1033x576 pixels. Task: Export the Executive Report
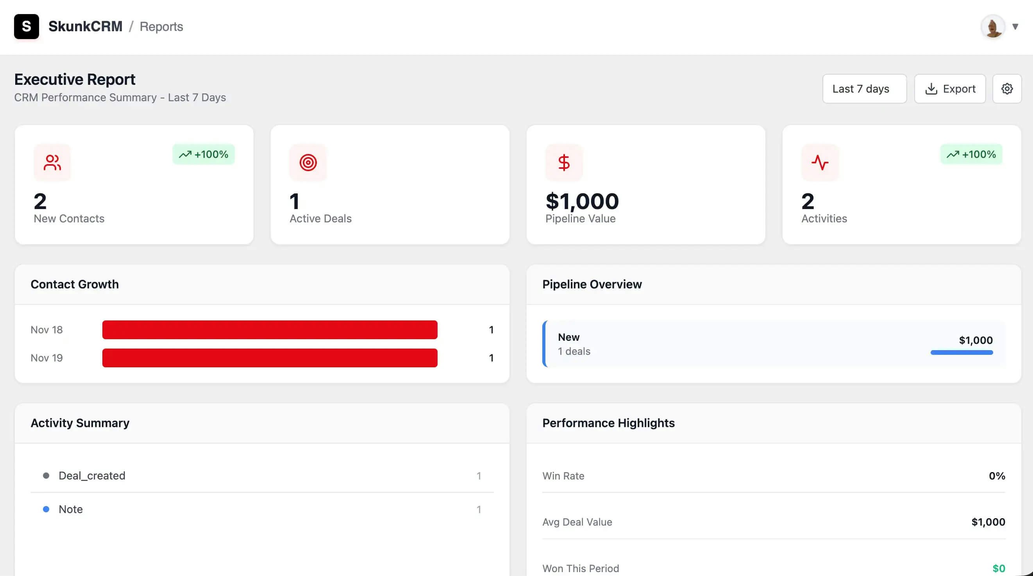[950, 89]
